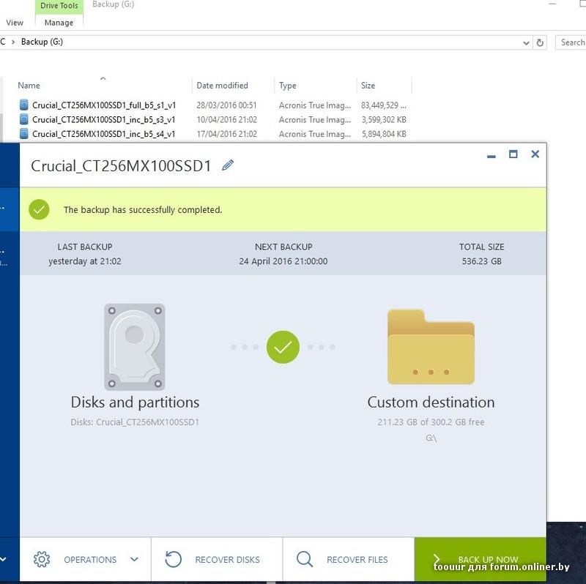586x584 pixels.
Task: Start backup with Back Up Now
Action: [x=481, y=559]
